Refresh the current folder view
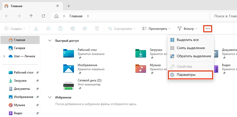Image resolution: width=237 pixels, height=117 pixels. [x=43, y=16]
